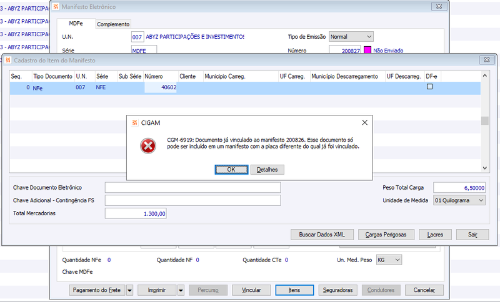This screenshot has height=302, width=500.
Task: Click the magenta Não Enviado status swatch
Action: pos(367,51)
